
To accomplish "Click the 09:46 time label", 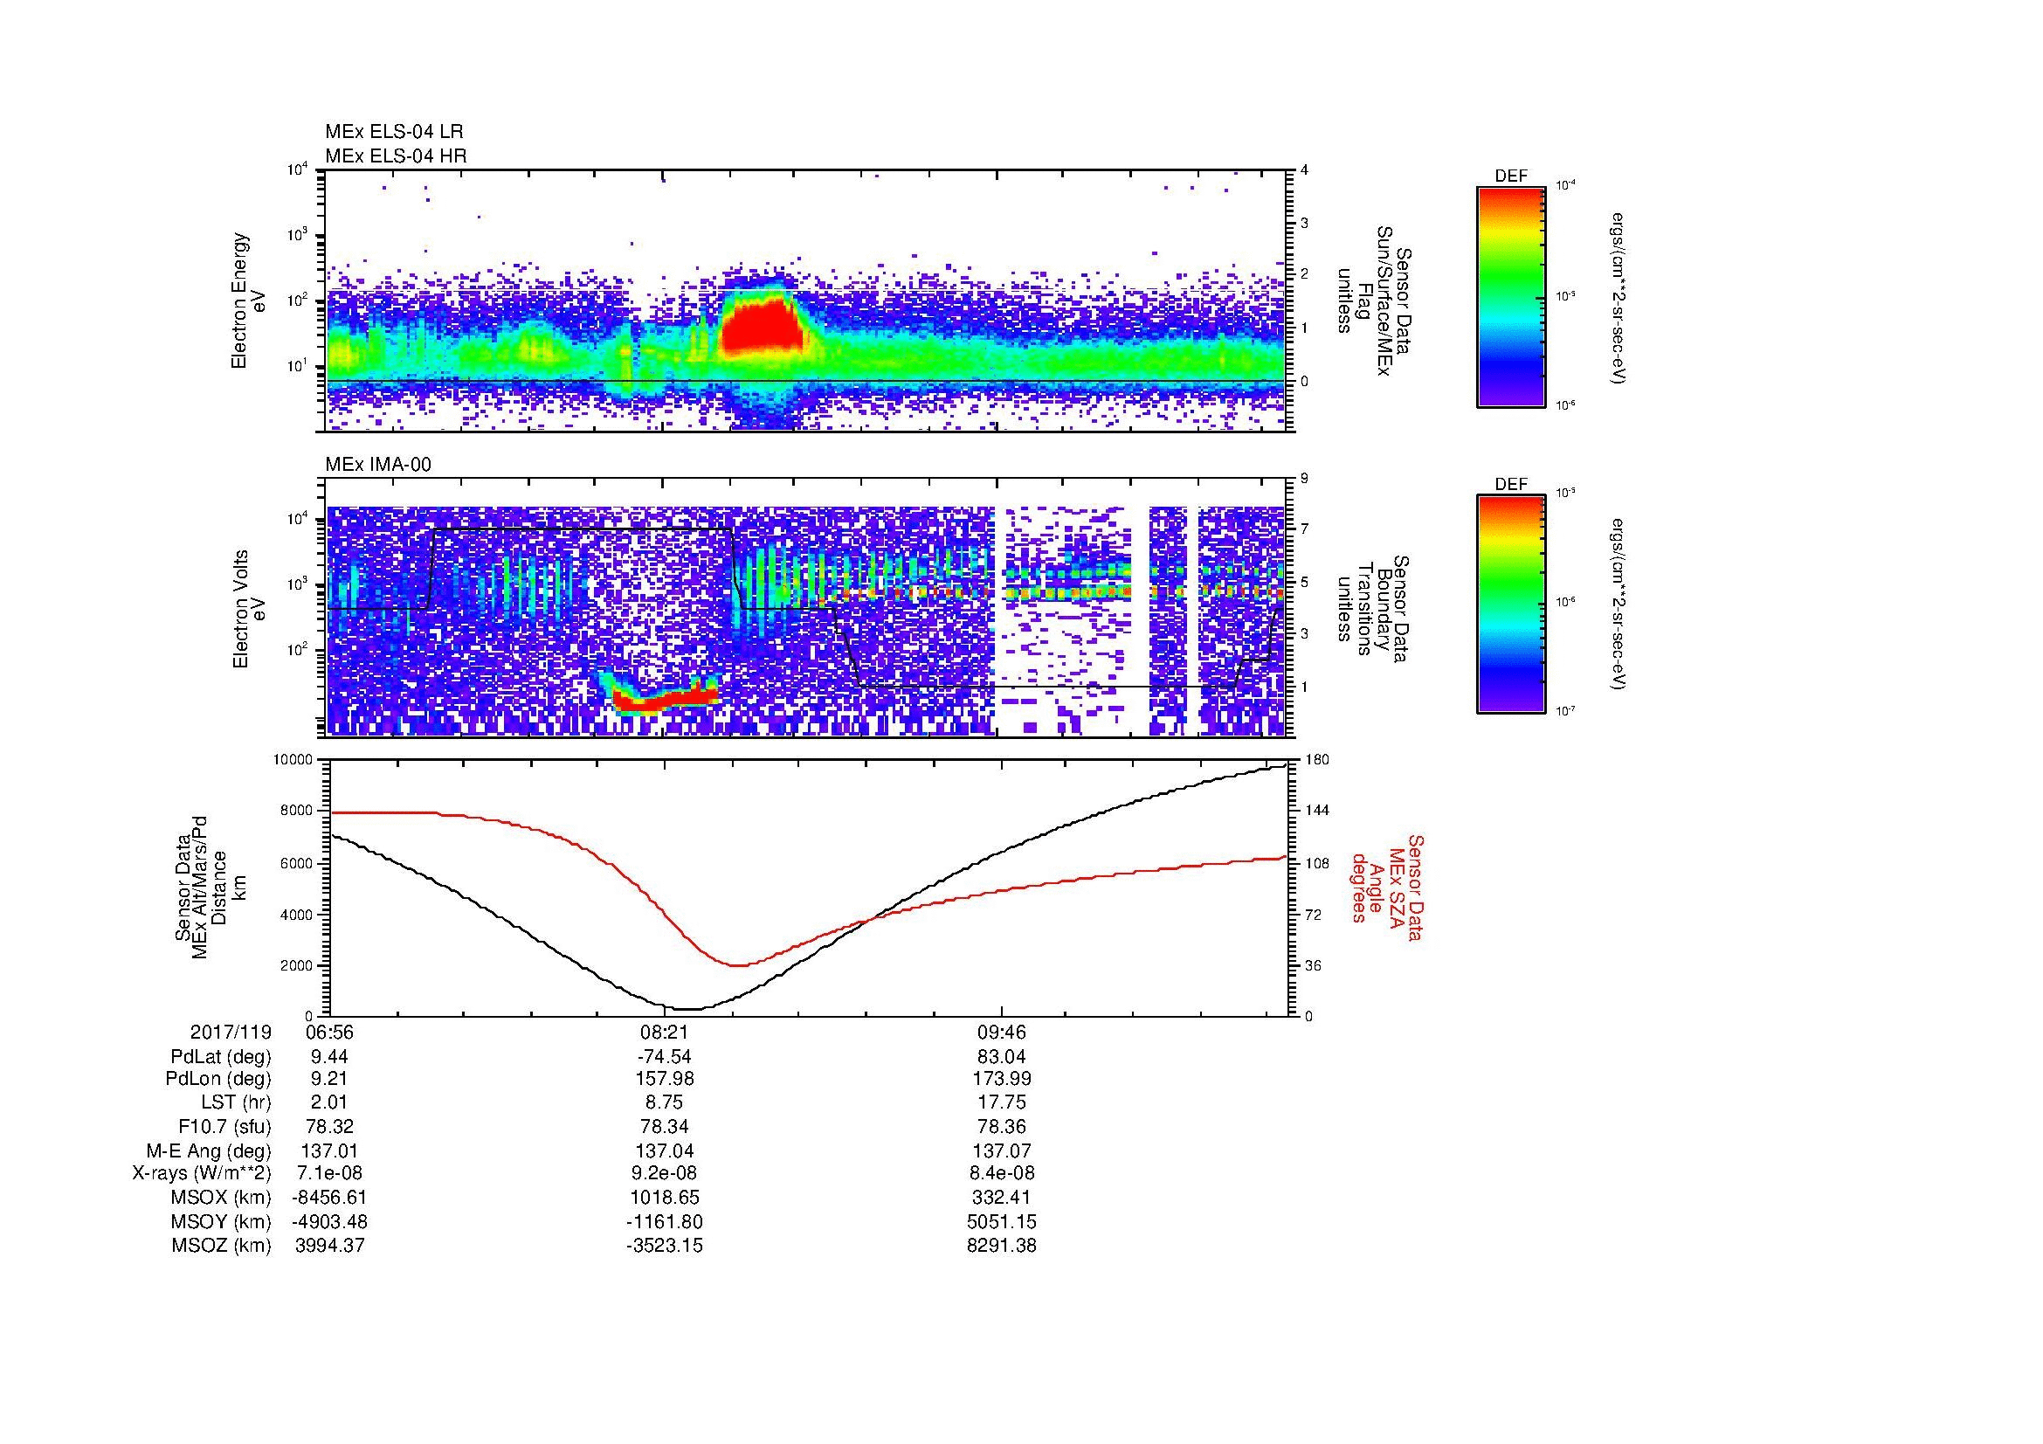I will click(x=1001, y=1032).
